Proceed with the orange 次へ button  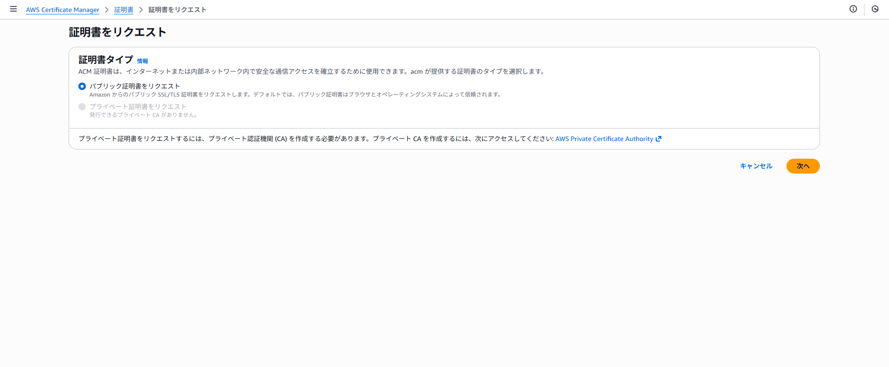(x=803, y=166)
